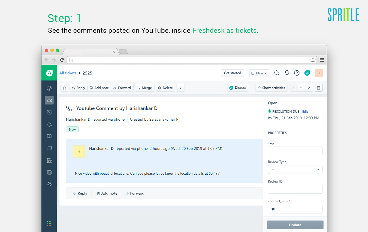Click the Update button

point(295,225)
